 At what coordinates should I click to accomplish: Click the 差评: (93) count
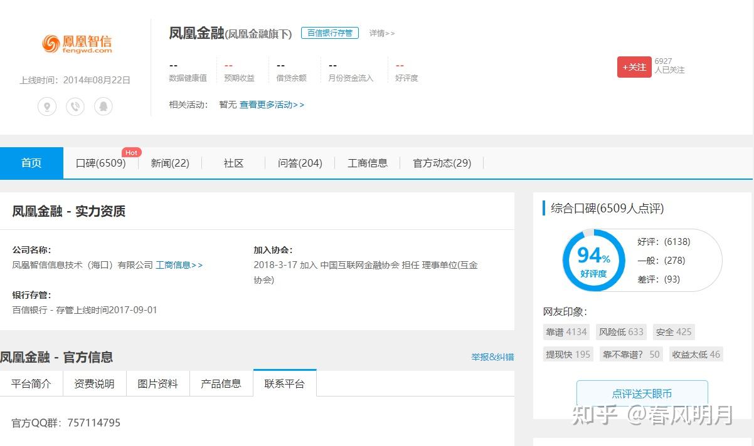click(x=659, y=279)
